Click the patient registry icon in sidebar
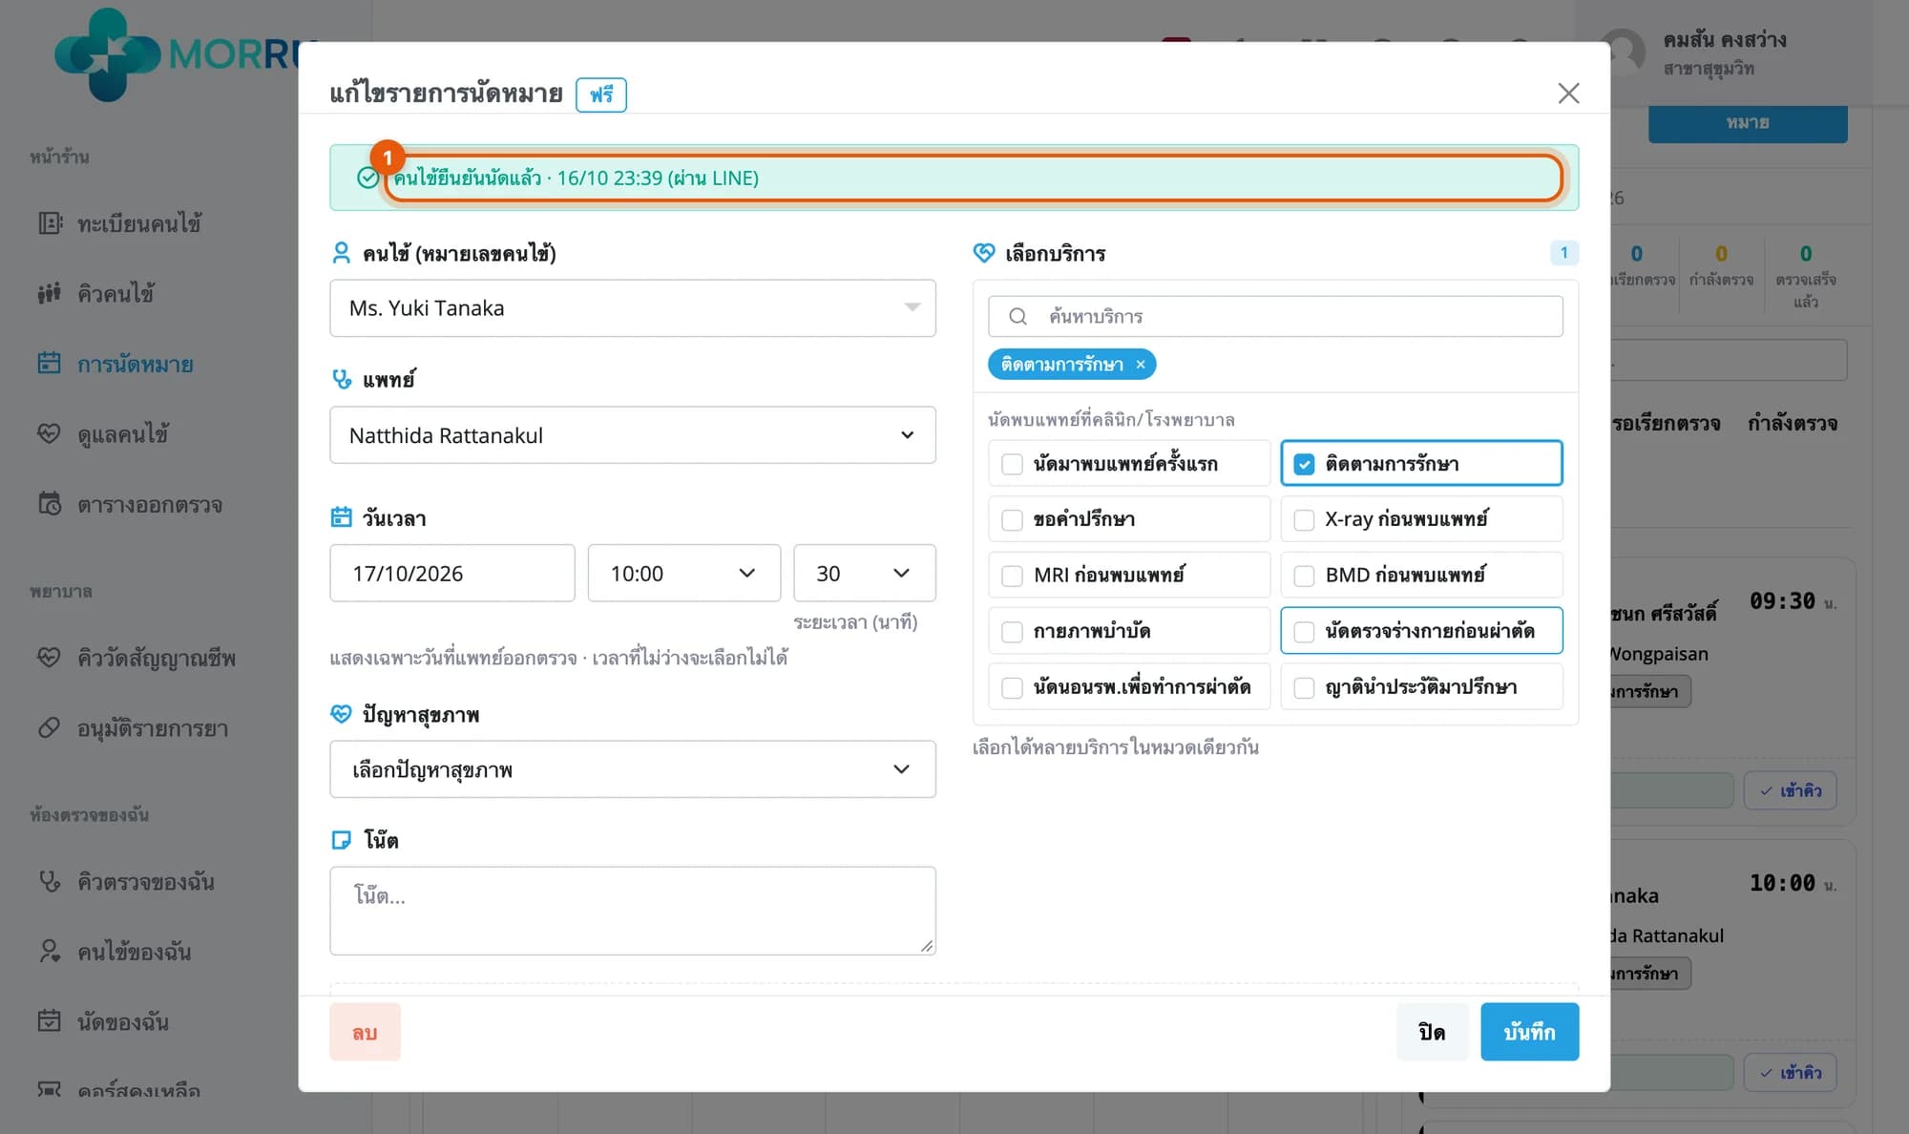Viewport: 1909px width, 1134px height. pyautogui.click(x=50, y=223)
